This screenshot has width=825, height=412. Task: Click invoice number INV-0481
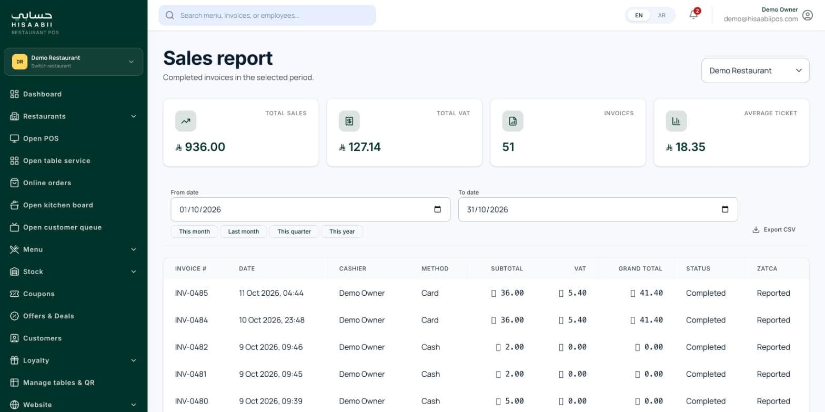coord(191,374)
